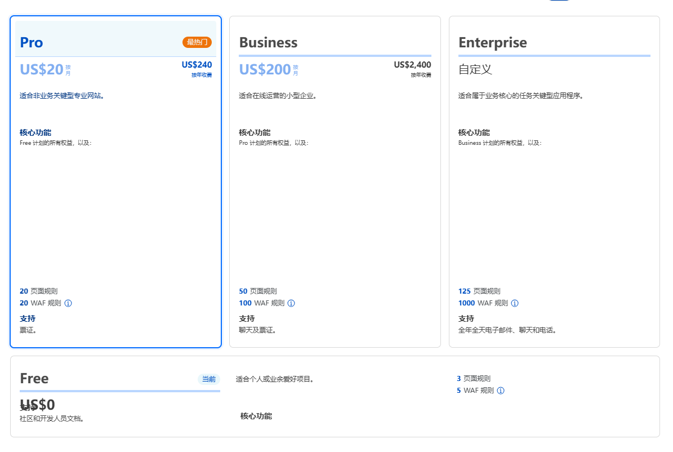Click the US$2,400 yearly Business price
The width and height of the screenshot is (673, 452).
[412, 65]
